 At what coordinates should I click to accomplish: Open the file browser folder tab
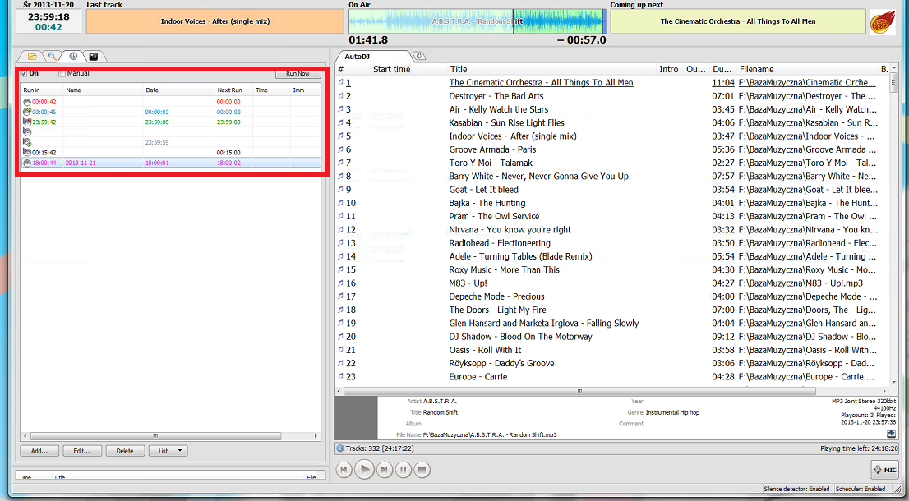(x=33, y=56)
